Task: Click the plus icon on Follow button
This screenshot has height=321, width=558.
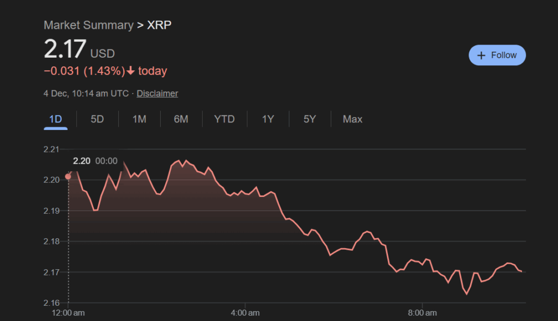Action: pos(481,55)
